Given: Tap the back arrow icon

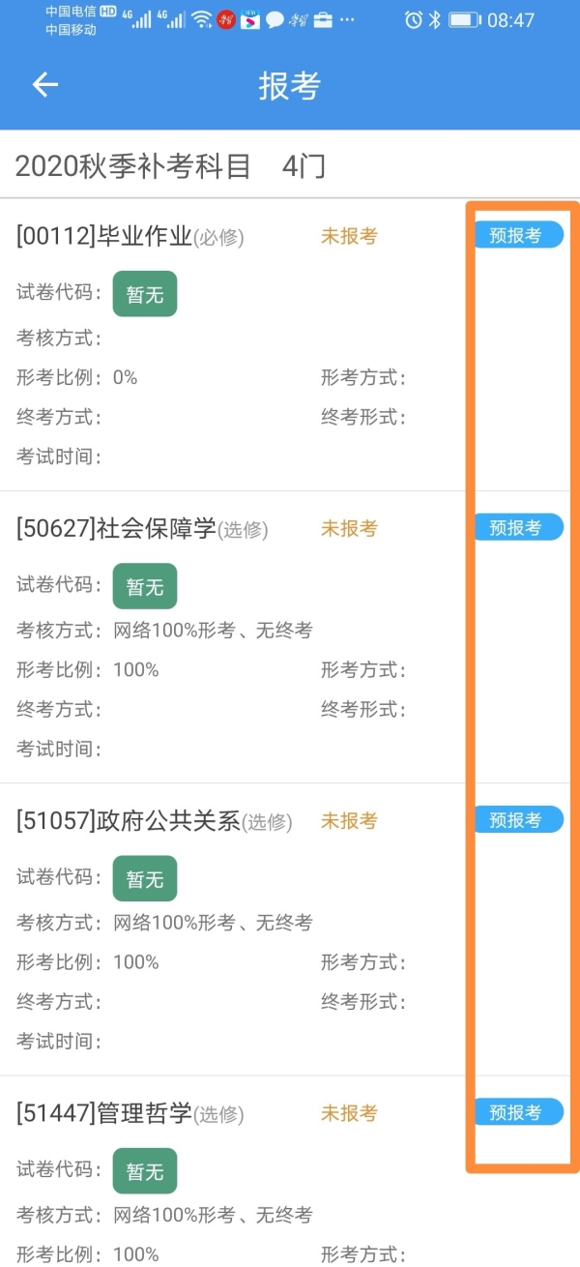Looking at the screenshot, I should [x=45, y=85].
